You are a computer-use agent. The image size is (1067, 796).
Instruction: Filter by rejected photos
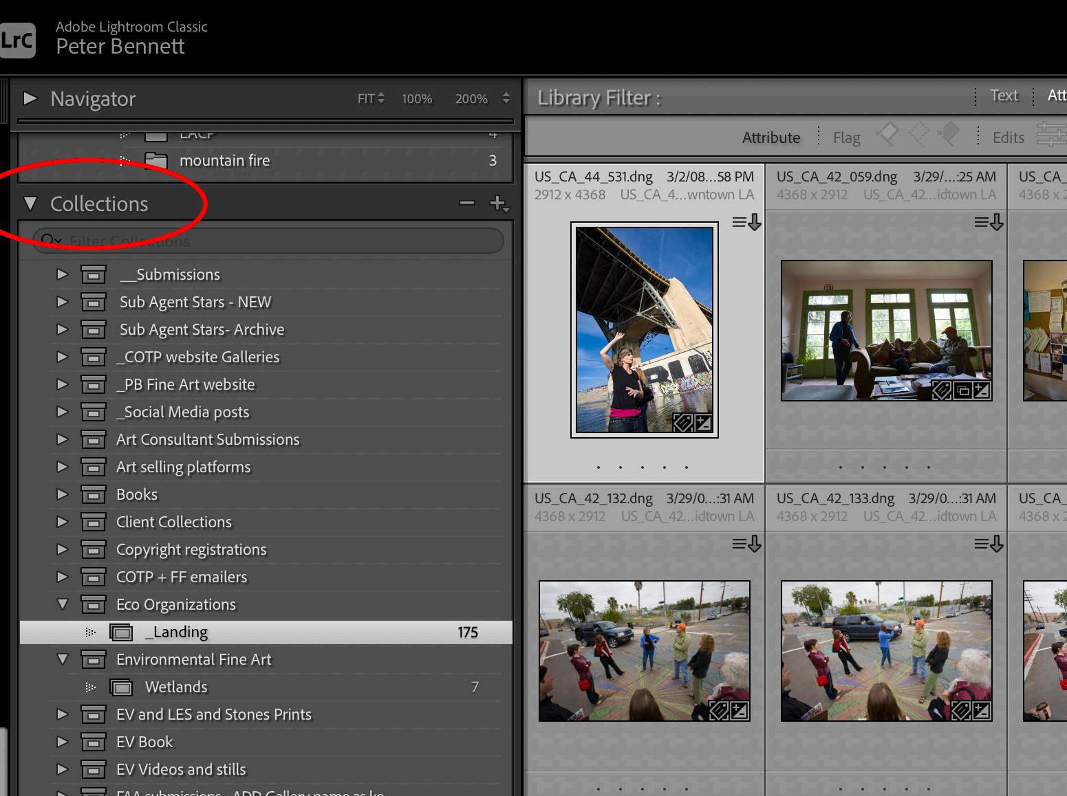pos(949,134)
